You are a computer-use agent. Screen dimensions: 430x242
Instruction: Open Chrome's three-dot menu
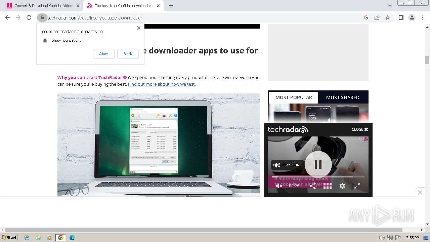[x=422, y=17]
